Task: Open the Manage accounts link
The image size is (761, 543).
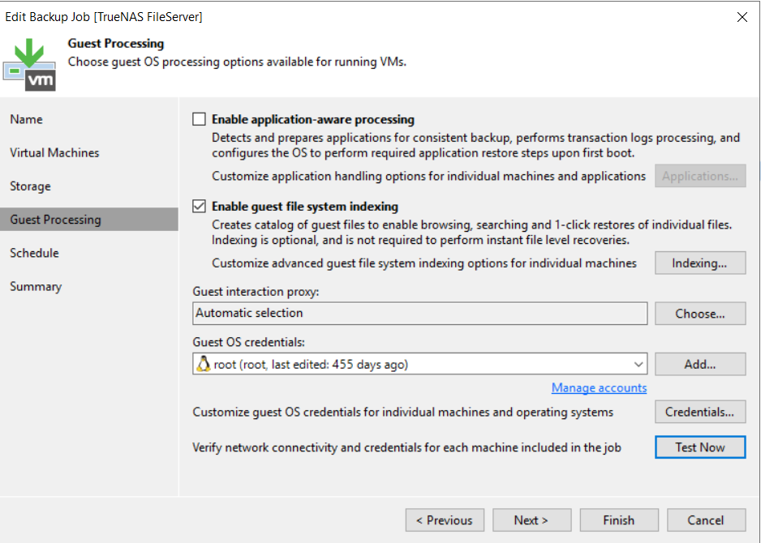Action: (599, 388)
